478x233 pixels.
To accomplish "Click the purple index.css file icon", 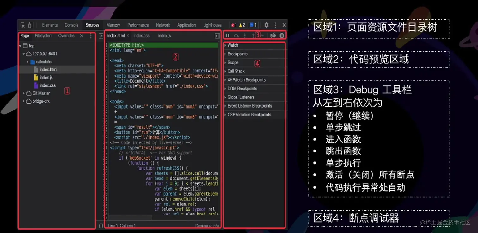I will [36, 85].
